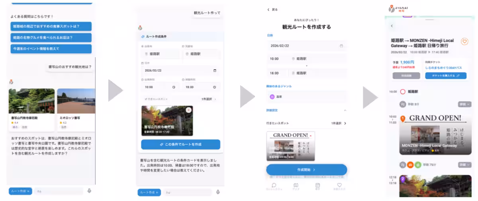Click the sparkle icon beside ルート作成条件
This screenshot has width=478, height=201.
coord(143,37)
